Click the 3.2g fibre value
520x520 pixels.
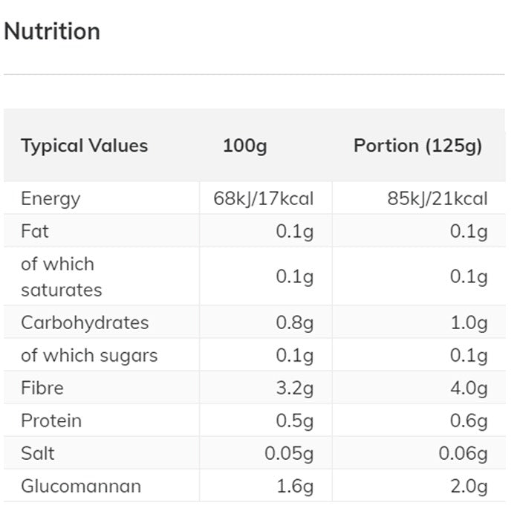click(x=294, y=388)
